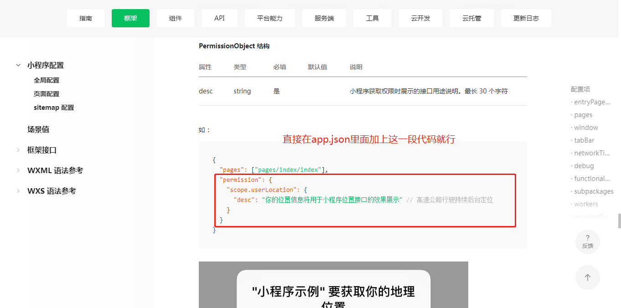
Task: Select the 框架 tab
Action: [x=130, y=18]
